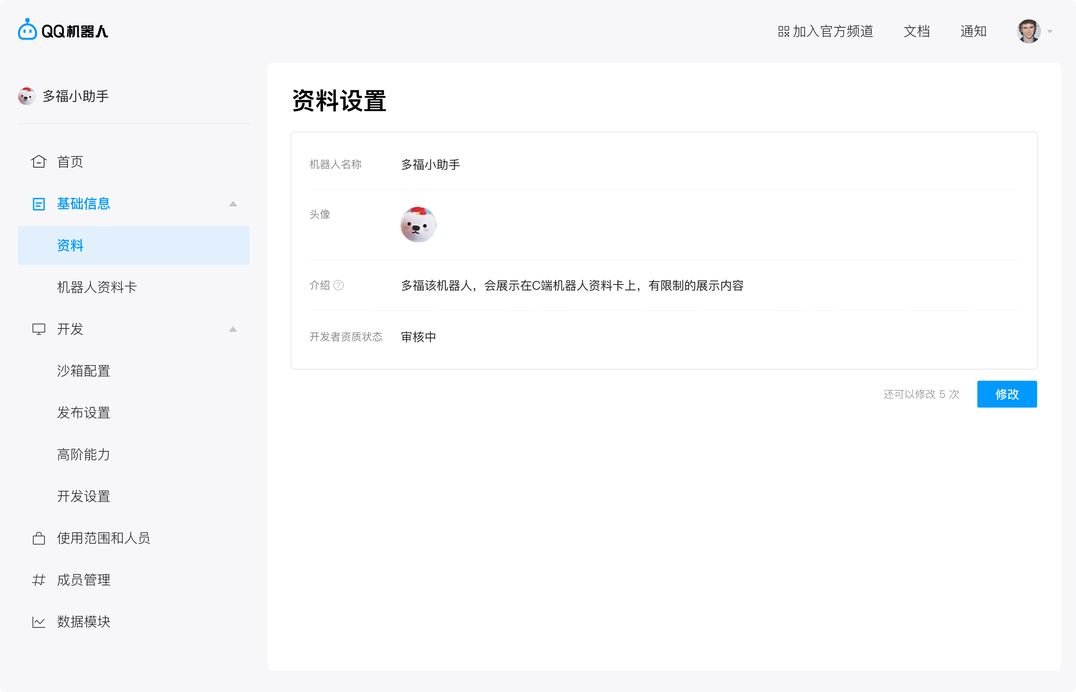Open 沙箱配置 under 开发
This screenshot has width=1076, height=692.
coord(84,370)
